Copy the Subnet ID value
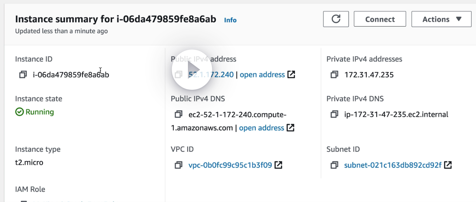The height and width of the screenshot is (202, 476). click(334, 165)
